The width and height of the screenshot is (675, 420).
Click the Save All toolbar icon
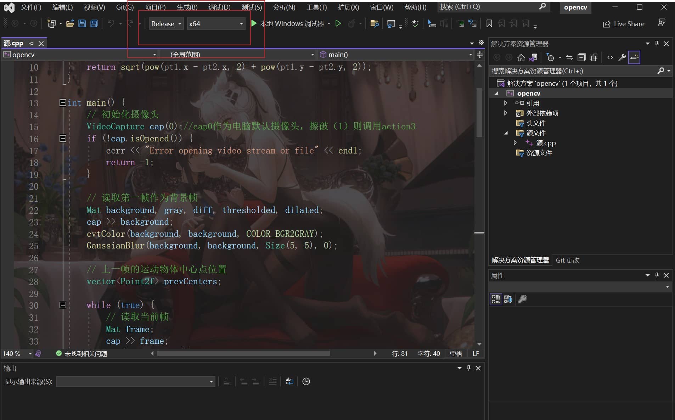[94, 24]
